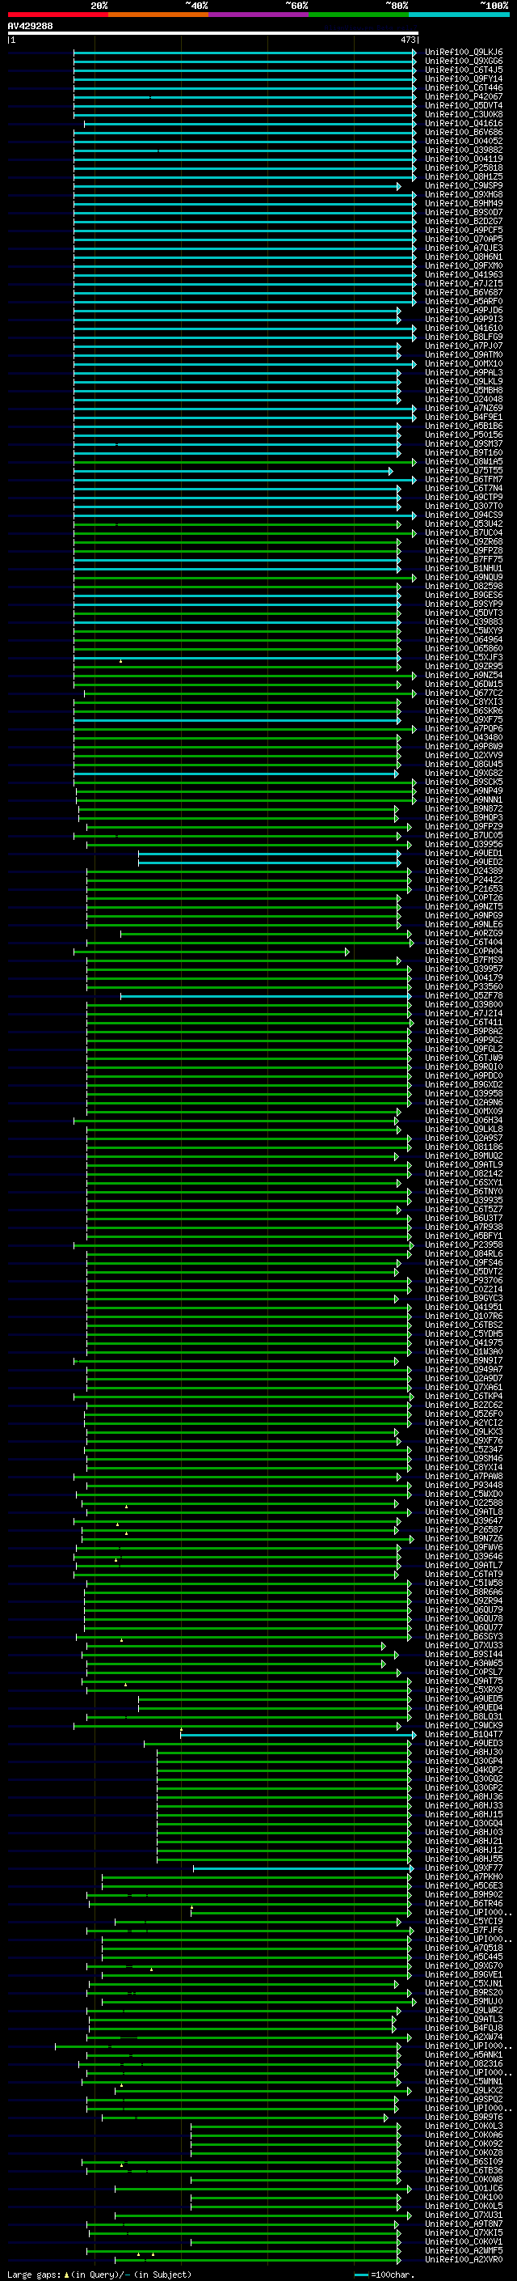The width and height of the screenshot is (517, 2281).
Task: Select the UniRef100_A2XVR0 label
Action: click(464, 2260)
